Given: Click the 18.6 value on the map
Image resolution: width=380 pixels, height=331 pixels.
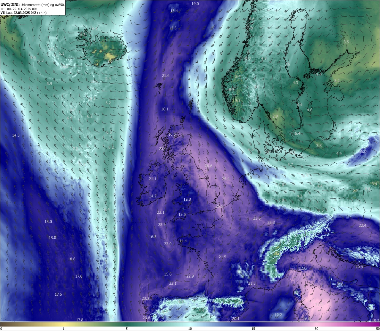Looking at the screenshot, I should pos(72,259).
